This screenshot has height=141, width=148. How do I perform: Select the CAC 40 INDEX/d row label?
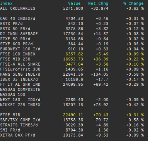18,18
